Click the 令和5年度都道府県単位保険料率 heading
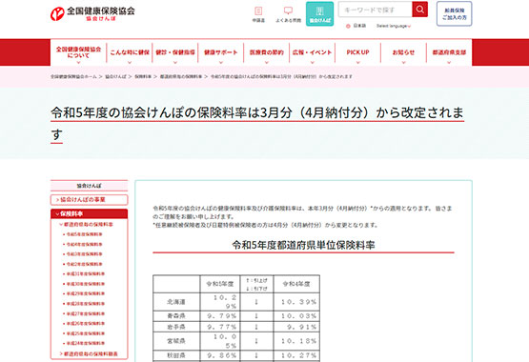The image size is (529, 362). coord(303,245)
